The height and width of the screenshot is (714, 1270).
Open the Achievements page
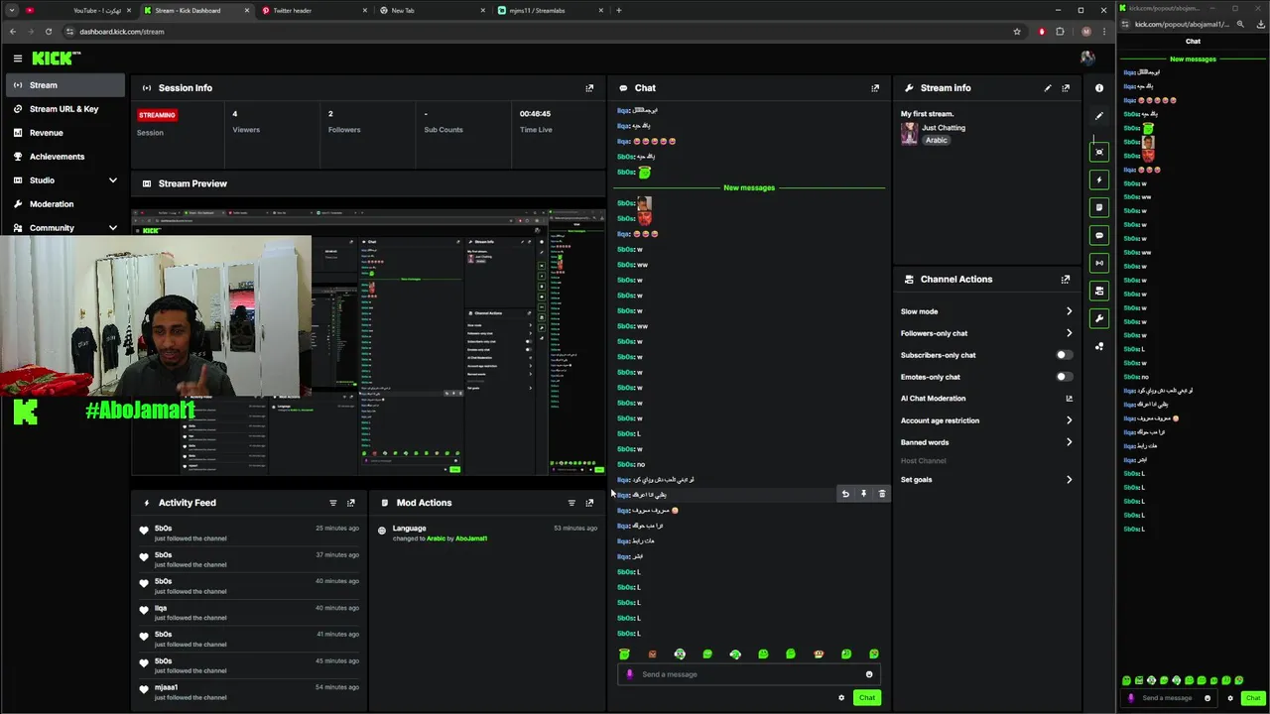click(65, 157)
